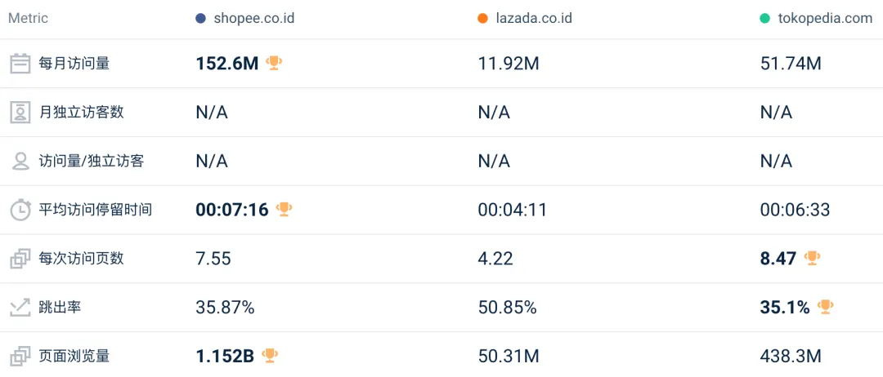Click the Metric column header
The height and width of the screenshot is (377, 883).
click(28, 19)
